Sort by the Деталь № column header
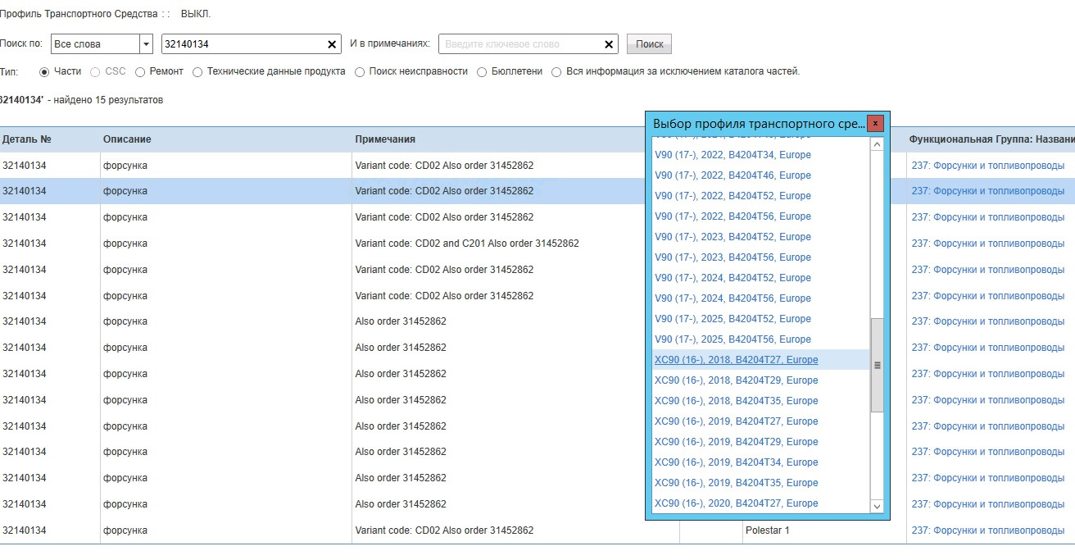Viewport: 1075px width, 560px height. point(27,139)
